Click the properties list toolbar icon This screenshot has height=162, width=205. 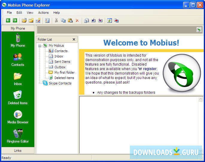47,21
